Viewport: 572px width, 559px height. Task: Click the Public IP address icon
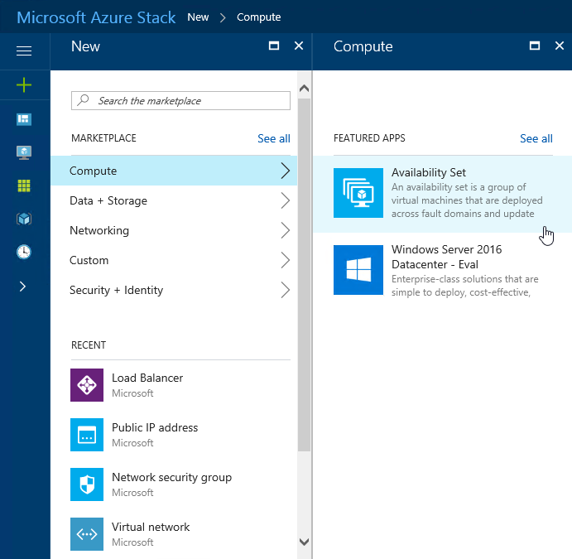click(x=87, y=435)
